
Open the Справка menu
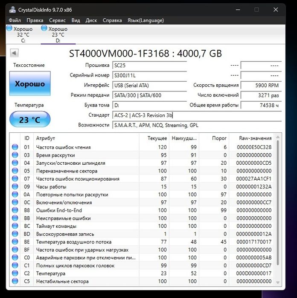pyautogui.click(x=112, y=20)
